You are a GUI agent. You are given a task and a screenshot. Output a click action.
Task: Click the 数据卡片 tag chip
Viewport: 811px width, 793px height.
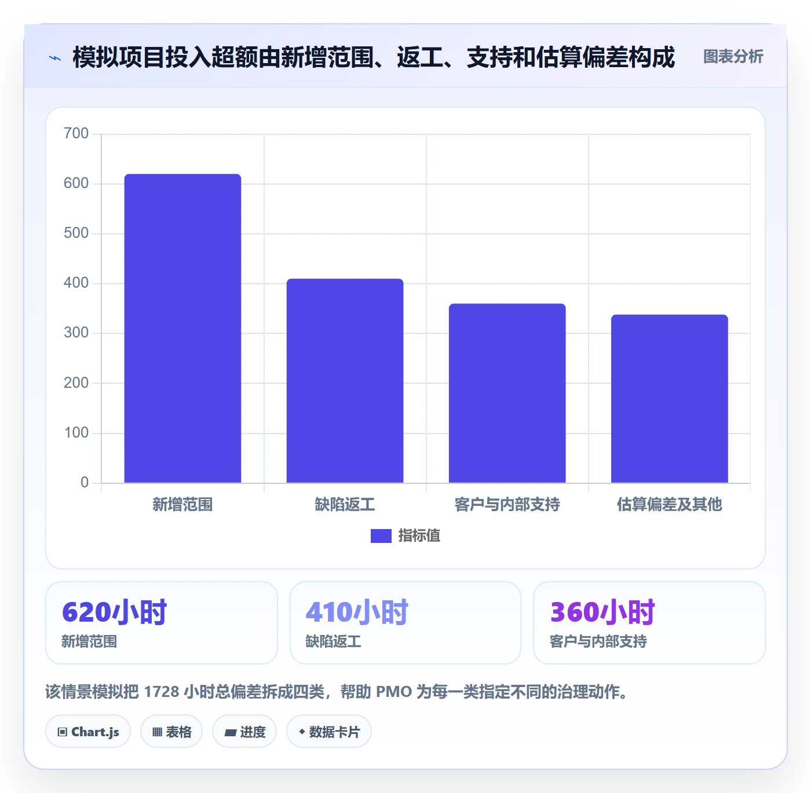[x=329, y=732]
